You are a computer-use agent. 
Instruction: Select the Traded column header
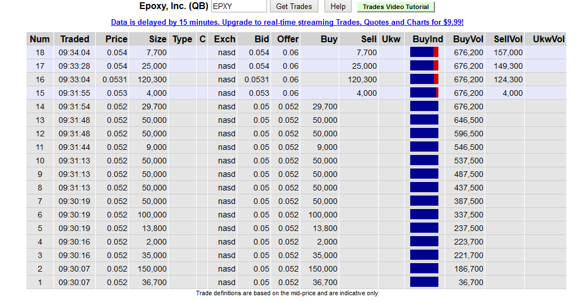74,39
